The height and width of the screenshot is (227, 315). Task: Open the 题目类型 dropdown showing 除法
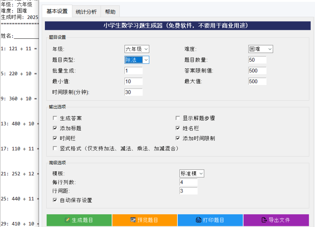pyautogui.click(x=137, y=60)
